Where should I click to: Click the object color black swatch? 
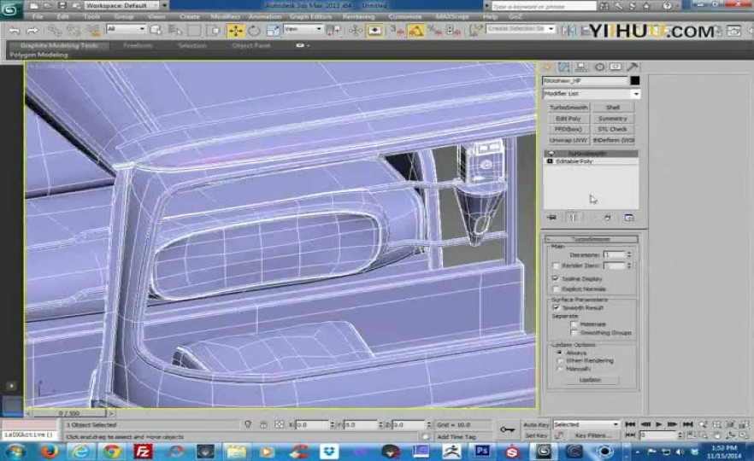point(634,80)
